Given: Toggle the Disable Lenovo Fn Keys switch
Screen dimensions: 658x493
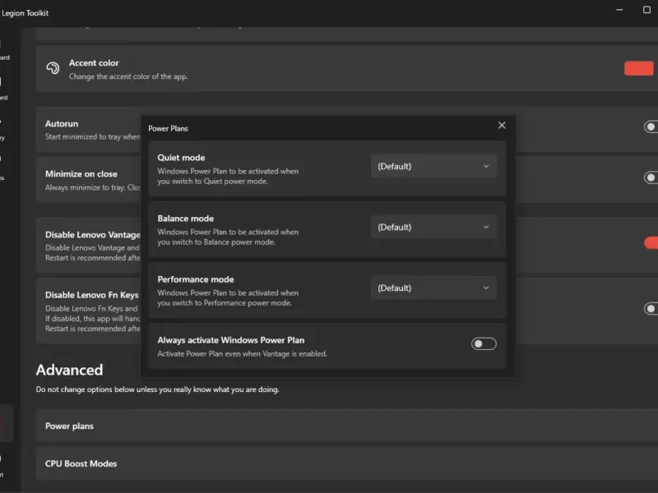Looking at the screenshot, I should [x=651, y=309].
